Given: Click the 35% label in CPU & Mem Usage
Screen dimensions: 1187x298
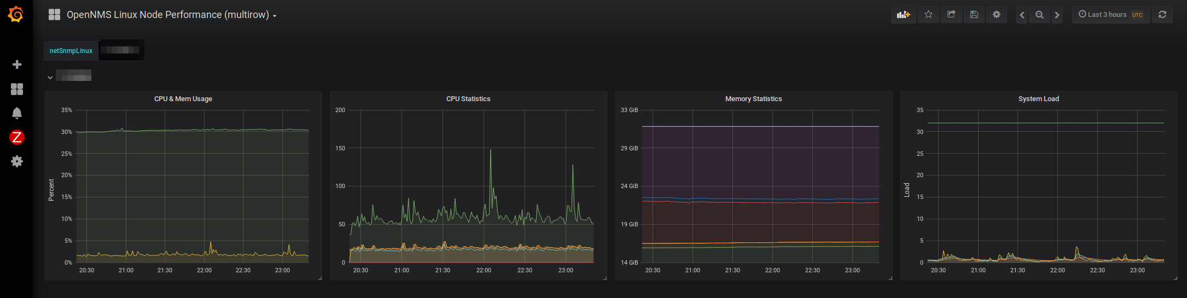Looking at the screenshot, I should click(x=67, y=110).
